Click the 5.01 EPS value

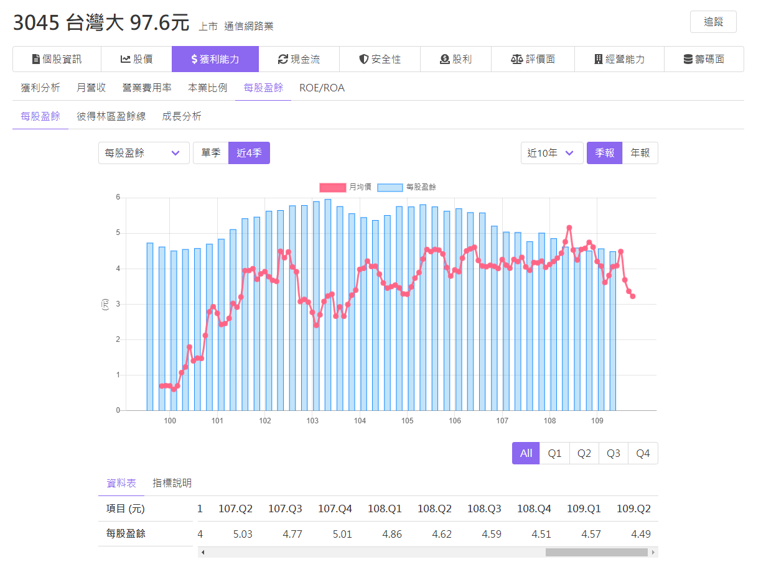342,534
